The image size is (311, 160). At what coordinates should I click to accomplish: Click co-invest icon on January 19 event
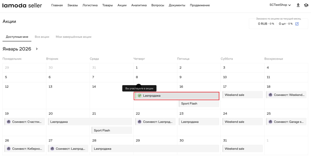pos(9,122)
